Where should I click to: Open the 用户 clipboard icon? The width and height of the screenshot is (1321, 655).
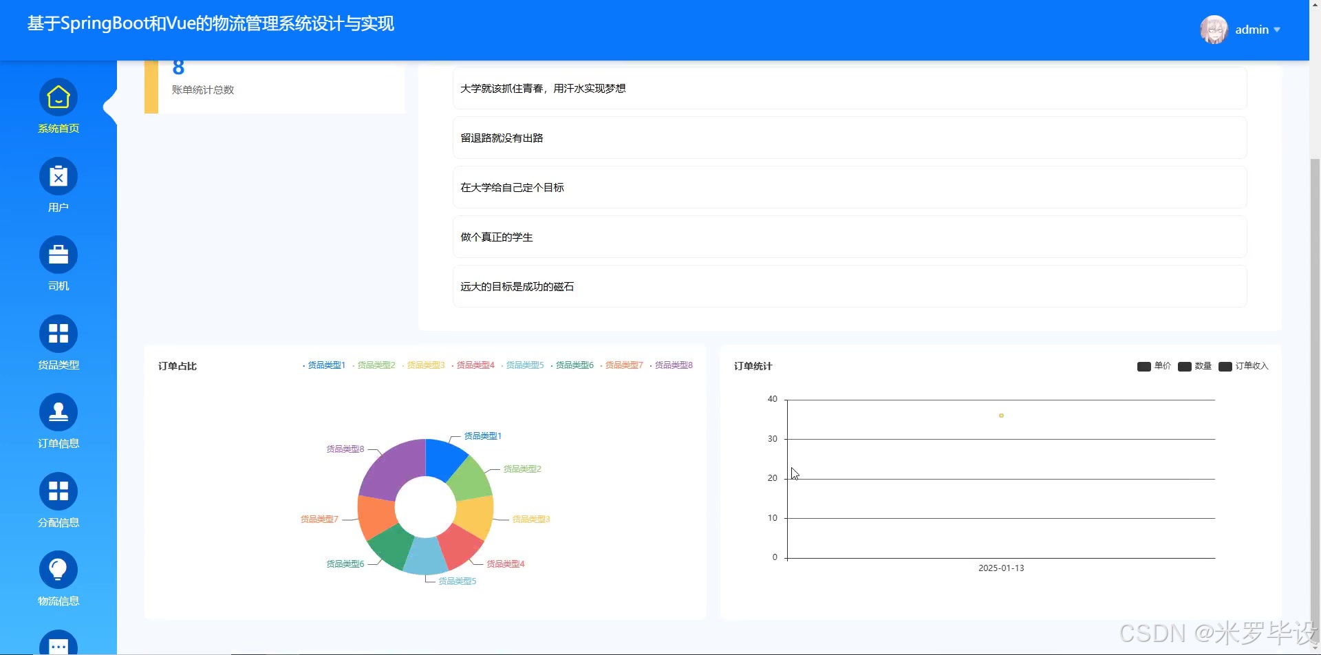[58, 176]
